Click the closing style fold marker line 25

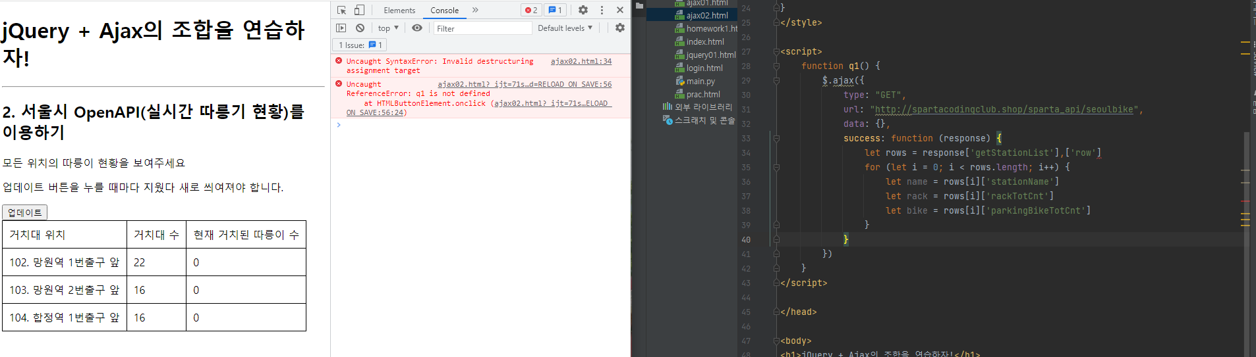(776, 22)
